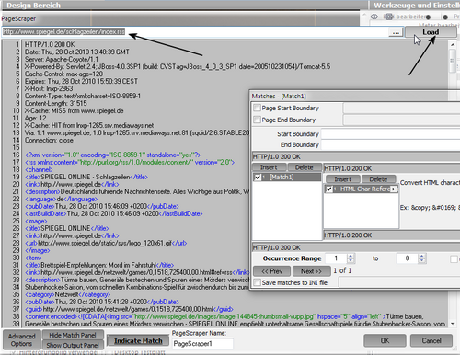Enable the Page Start Boundary checkbox
Viewport: 460px width, 355px height.
click(257, 108)
